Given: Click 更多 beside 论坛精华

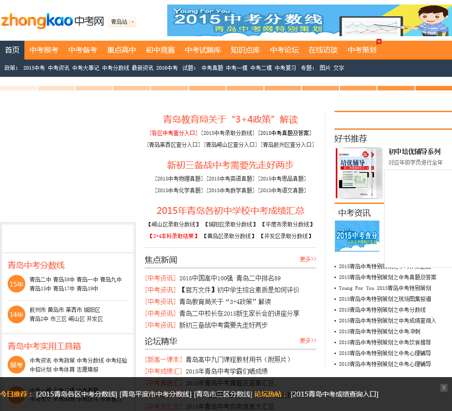Looking at the screenshot, I should click(x=308, y=340).
